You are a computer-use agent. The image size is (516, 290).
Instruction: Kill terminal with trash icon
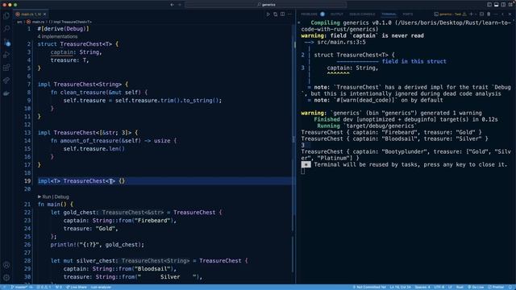(489, 14)
